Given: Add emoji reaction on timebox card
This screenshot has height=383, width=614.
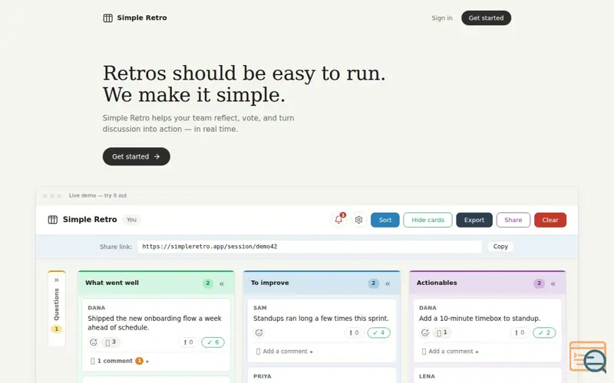Looking at the screenshot, I should point(425,332).
